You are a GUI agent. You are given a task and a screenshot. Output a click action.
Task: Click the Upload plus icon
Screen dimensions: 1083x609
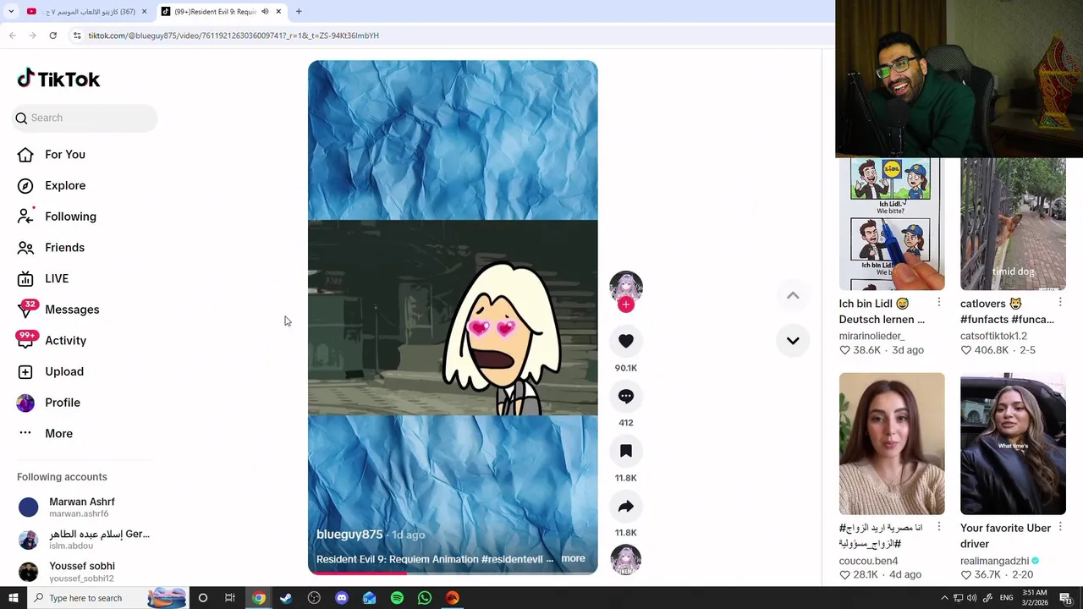click(x=25, y=371)
